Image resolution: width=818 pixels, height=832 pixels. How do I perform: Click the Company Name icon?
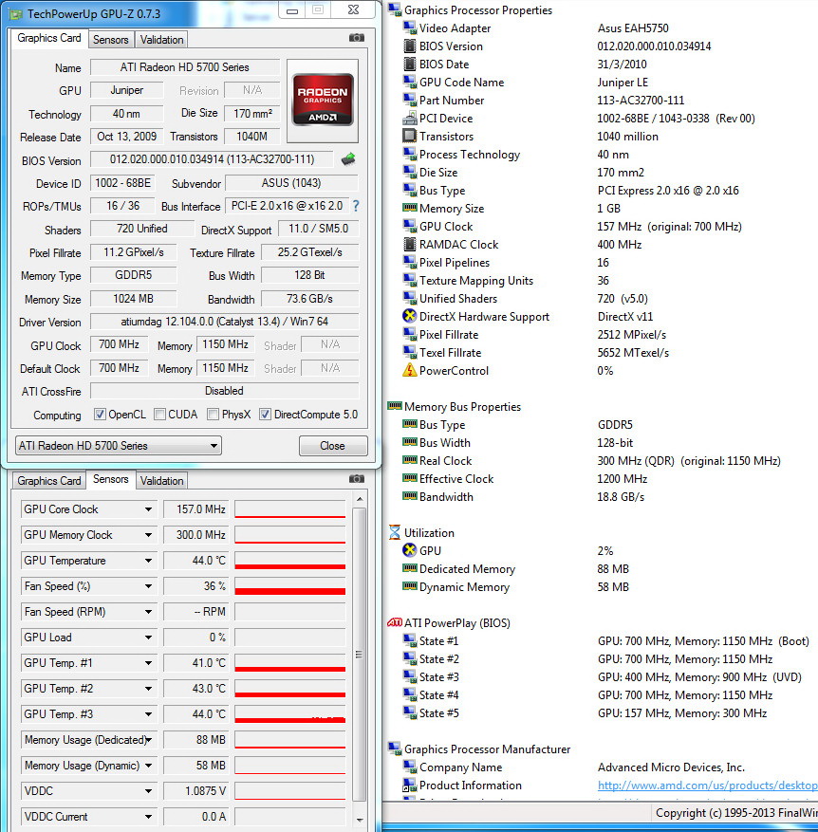(409, 767)
